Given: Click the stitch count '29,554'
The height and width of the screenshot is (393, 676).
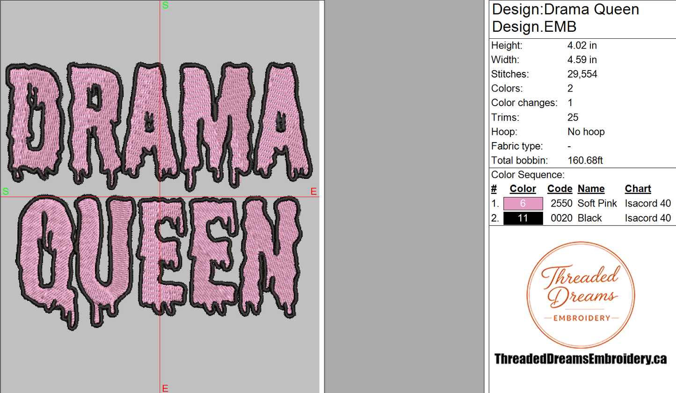Looking at the screenshot, I should [x=582, y=74].
